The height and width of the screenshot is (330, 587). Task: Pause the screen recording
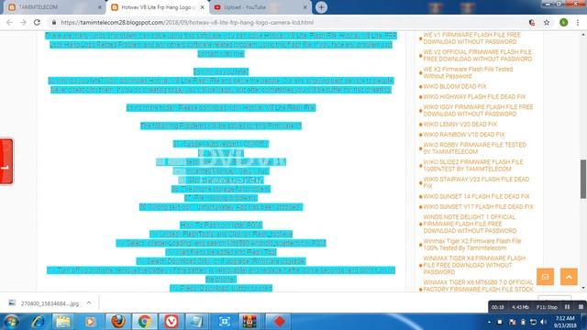click(x=567, y=307)
